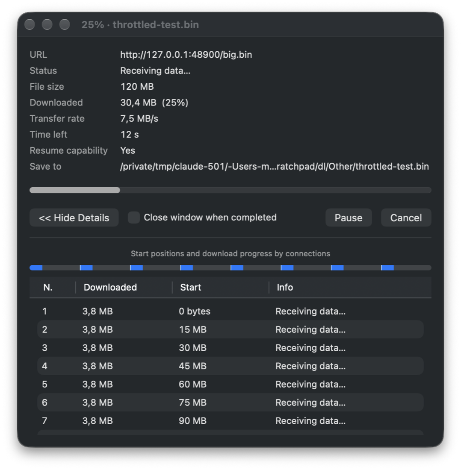Click the overall download progress bar
The height and width of the screenshot is (470, 461).
tap(230, 190)
